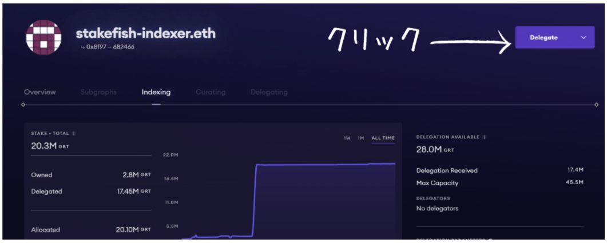
Task: Click the 16.5M chart axis label
Action: point(171,179)
